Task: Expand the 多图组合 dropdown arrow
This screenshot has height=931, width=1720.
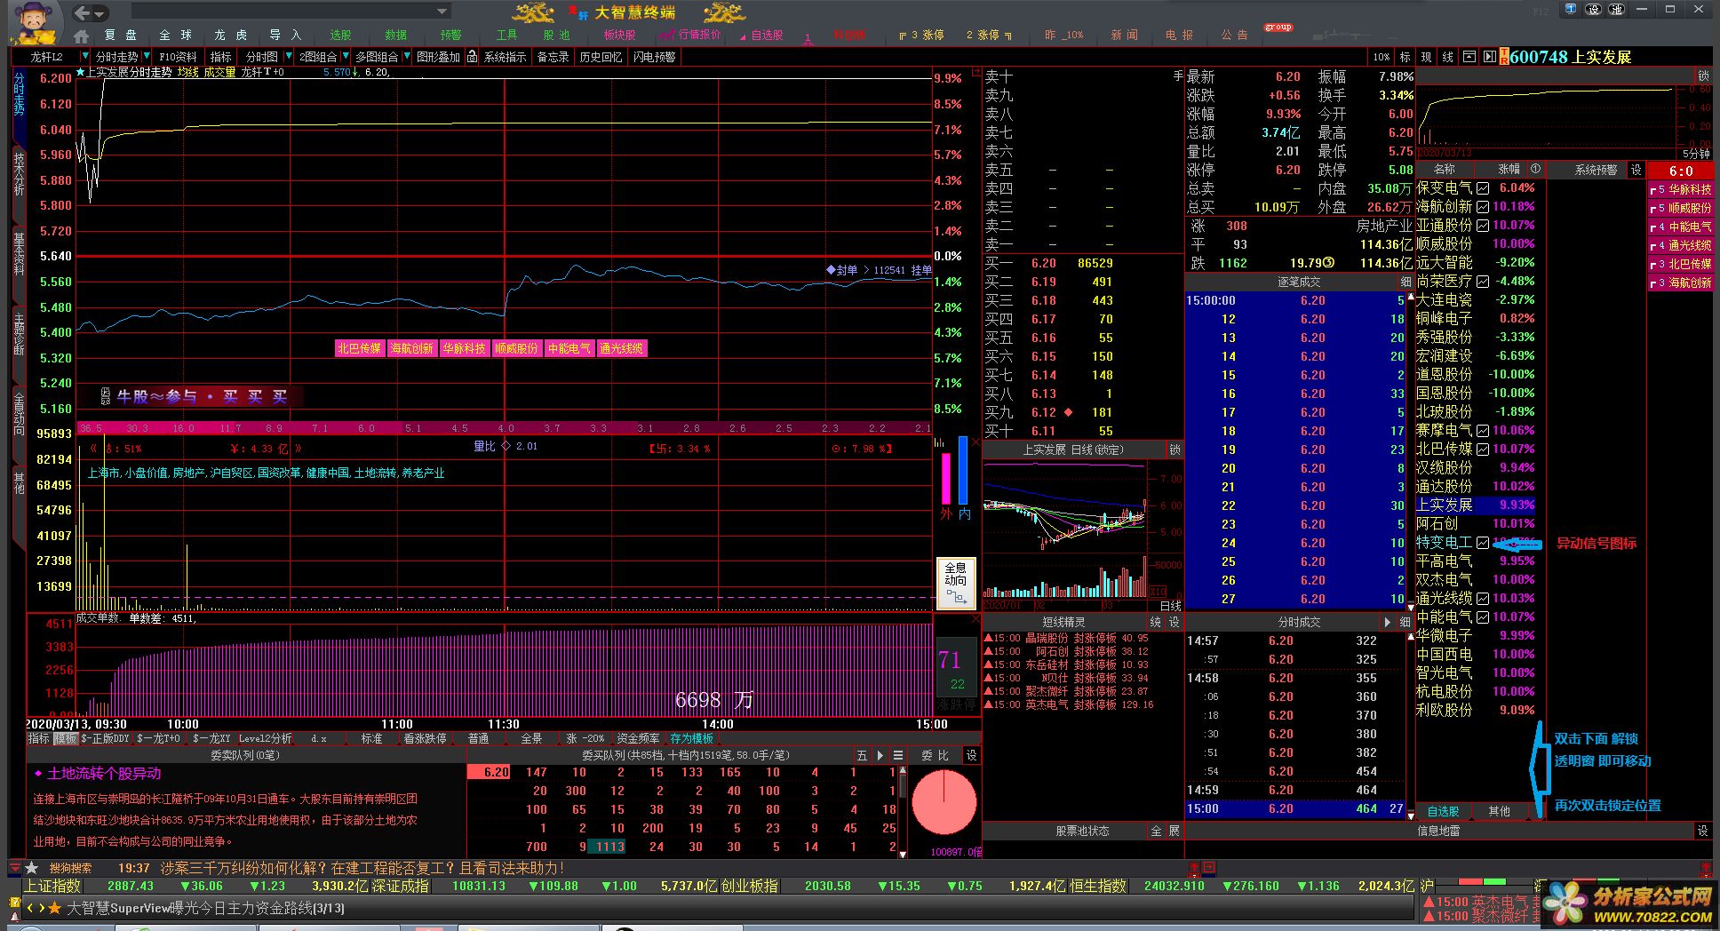Action: pos(405,57)
